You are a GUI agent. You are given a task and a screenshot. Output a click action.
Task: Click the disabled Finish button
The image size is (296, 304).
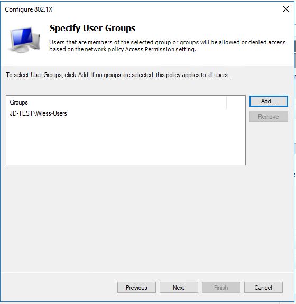pyautogui.click(x=221, y=287)
